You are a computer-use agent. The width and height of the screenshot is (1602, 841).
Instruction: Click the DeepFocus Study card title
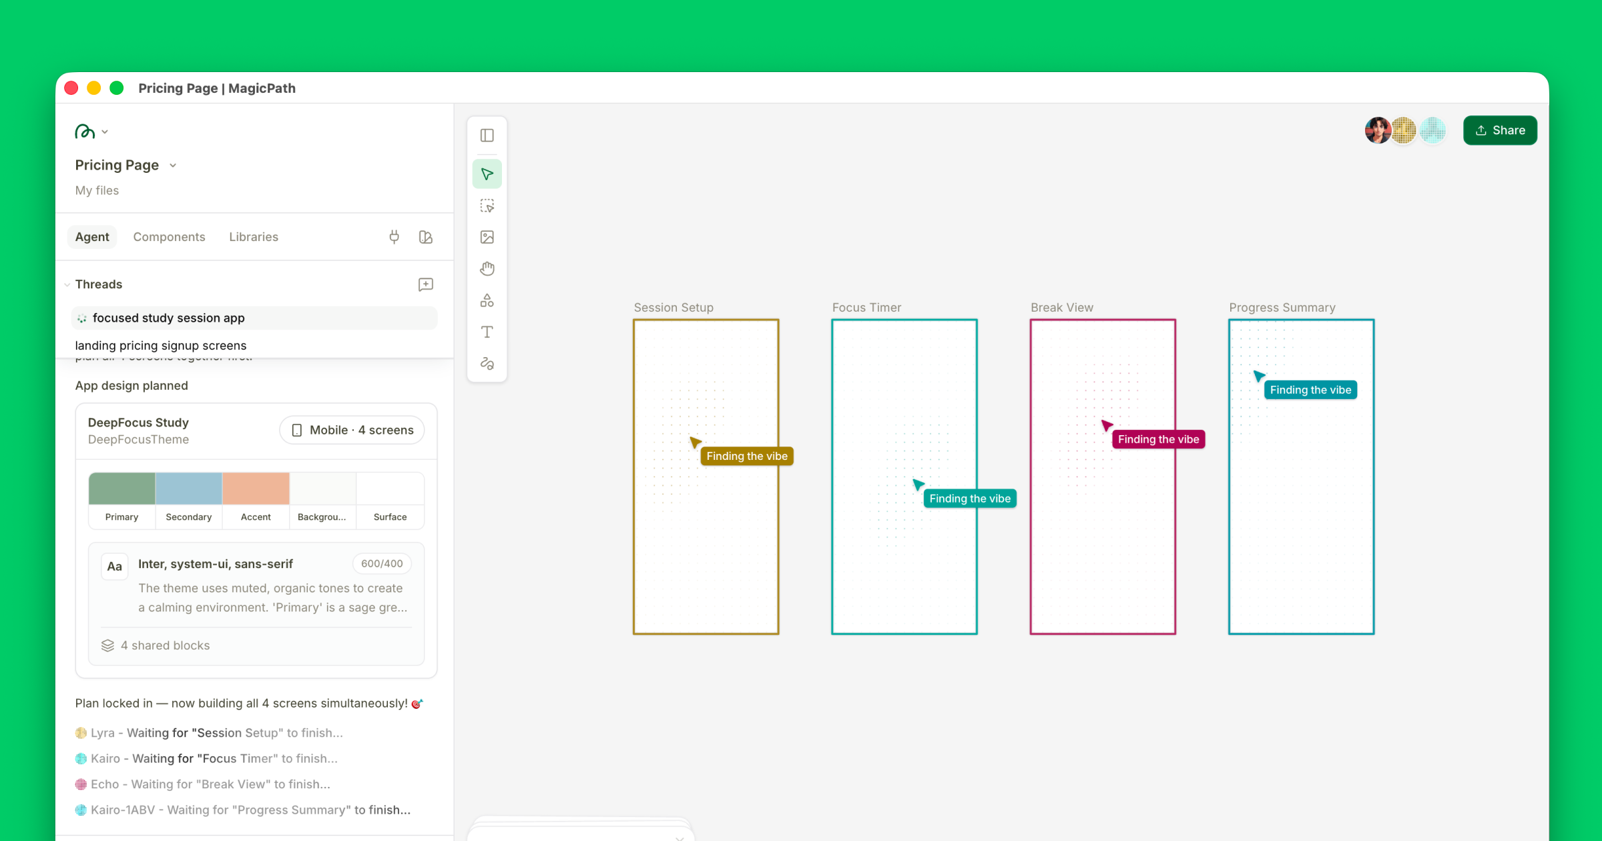(138, 423)
